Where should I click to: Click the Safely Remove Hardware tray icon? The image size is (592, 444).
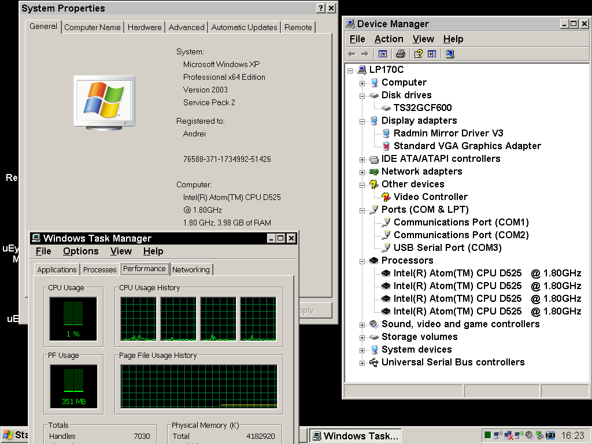[539, 435]
